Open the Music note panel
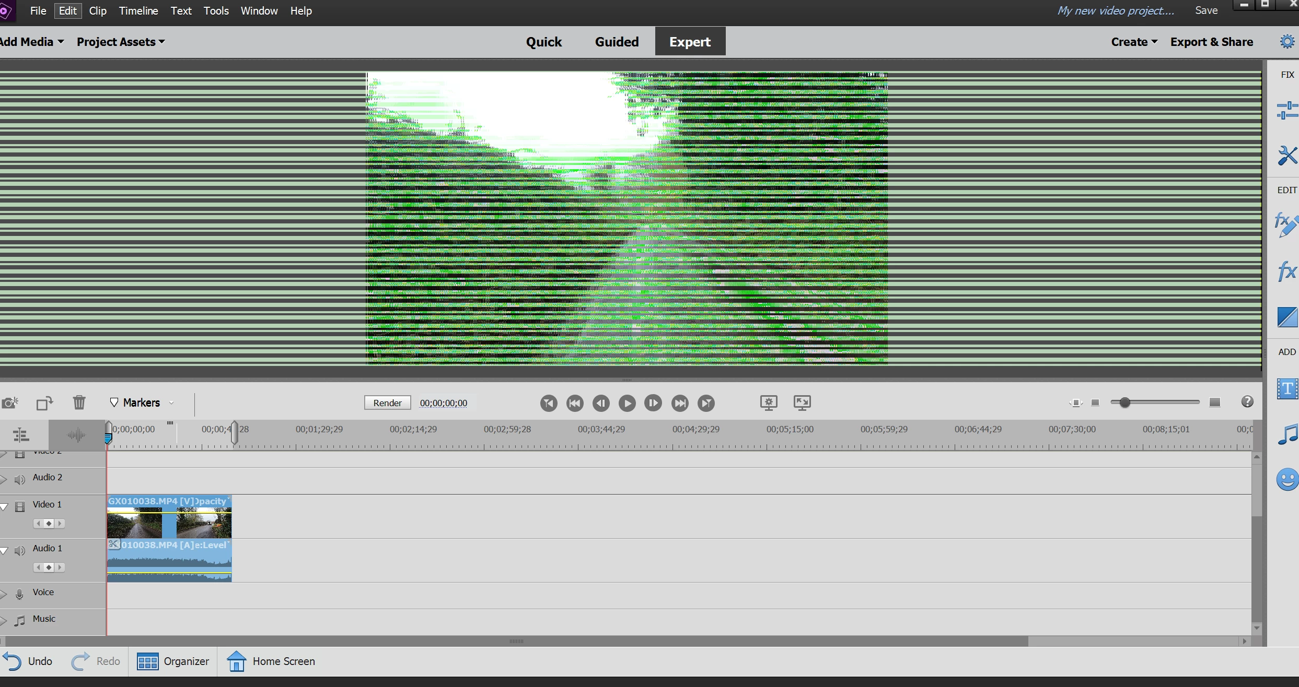Viewport: 1299px width, 687px height. (1287, 434)
